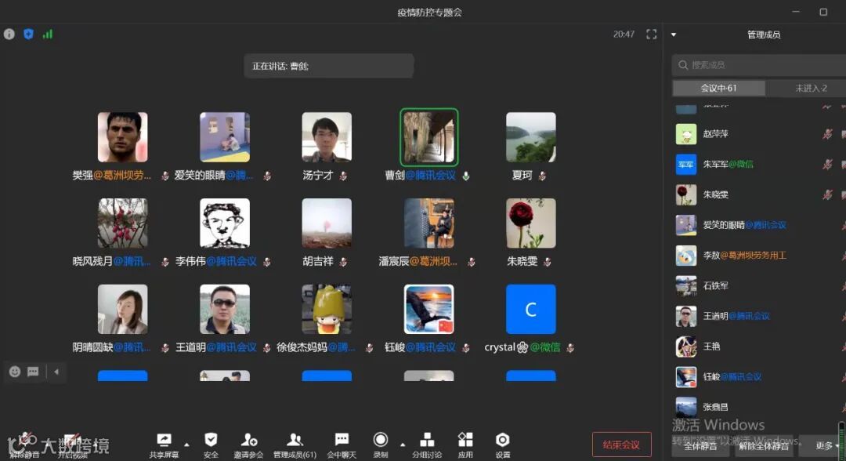Screen dimensions: 846x461
Task: Select 朱晓雯 rose avatar tile in grid
Action: pos(531,223)
